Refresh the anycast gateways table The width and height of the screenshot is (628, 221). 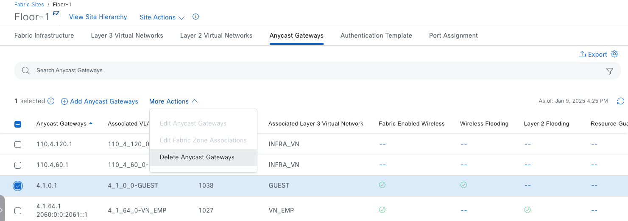tap(621, 101)
